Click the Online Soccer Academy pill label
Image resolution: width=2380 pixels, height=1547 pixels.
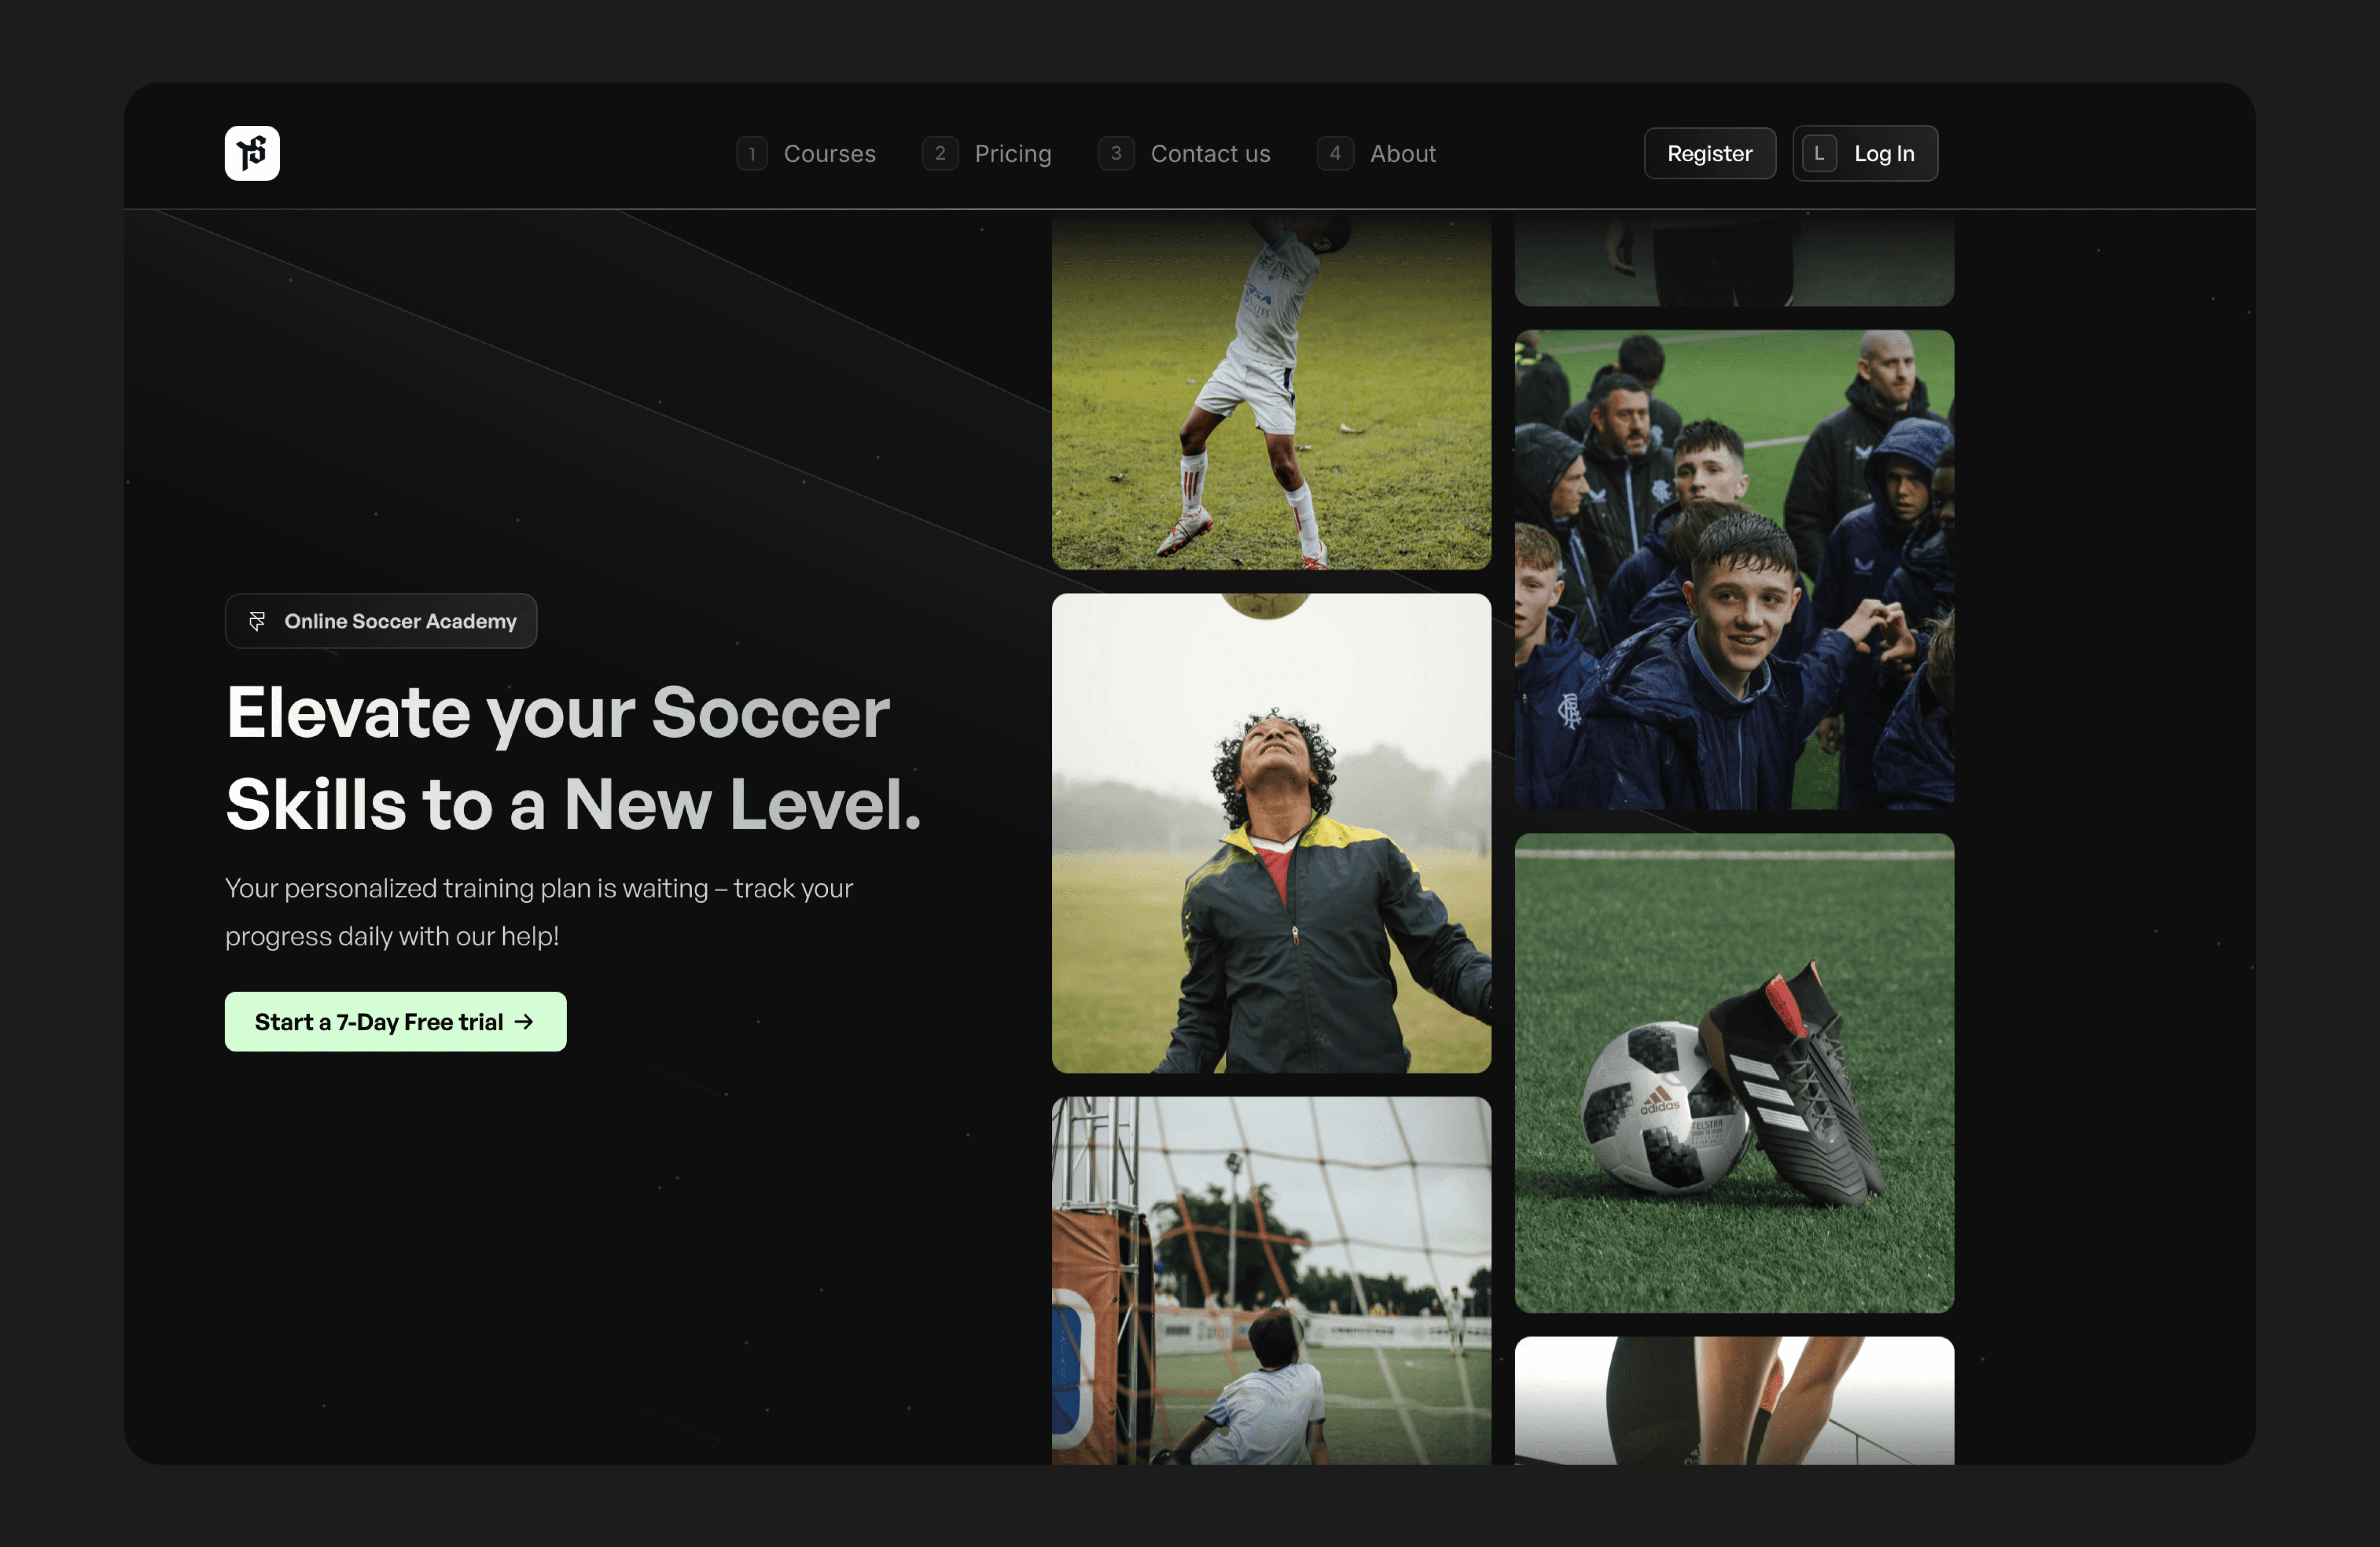point(400,622)
